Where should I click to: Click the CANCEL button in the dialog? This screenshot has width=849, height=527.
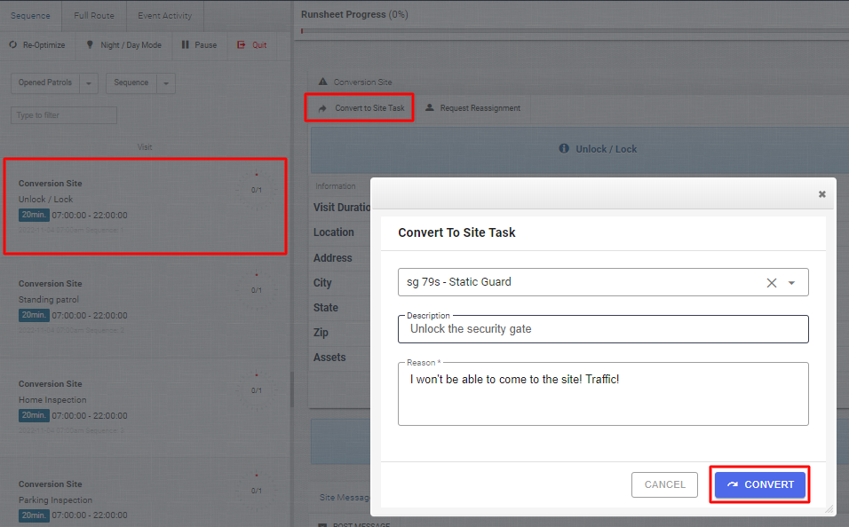(664, 484)
